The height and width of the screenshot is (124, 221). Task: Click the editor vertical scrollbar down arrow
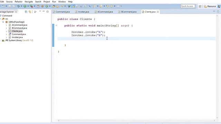click(217, 117)
